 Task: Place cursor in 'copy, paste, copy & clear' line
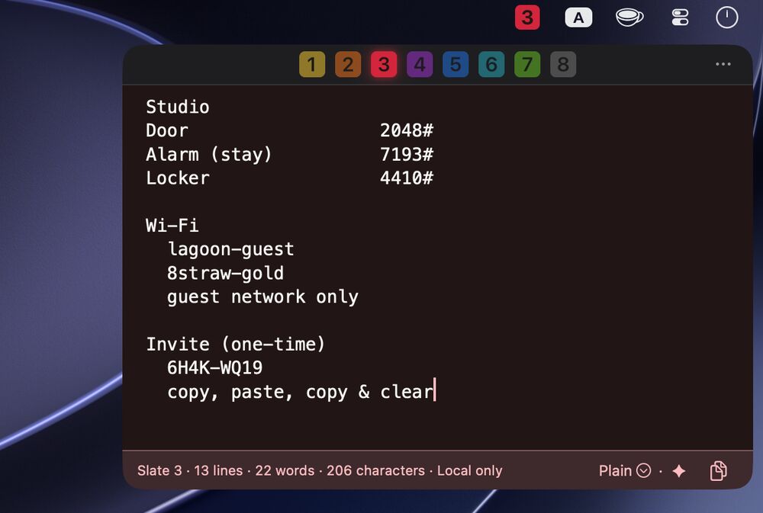[300, 392]
